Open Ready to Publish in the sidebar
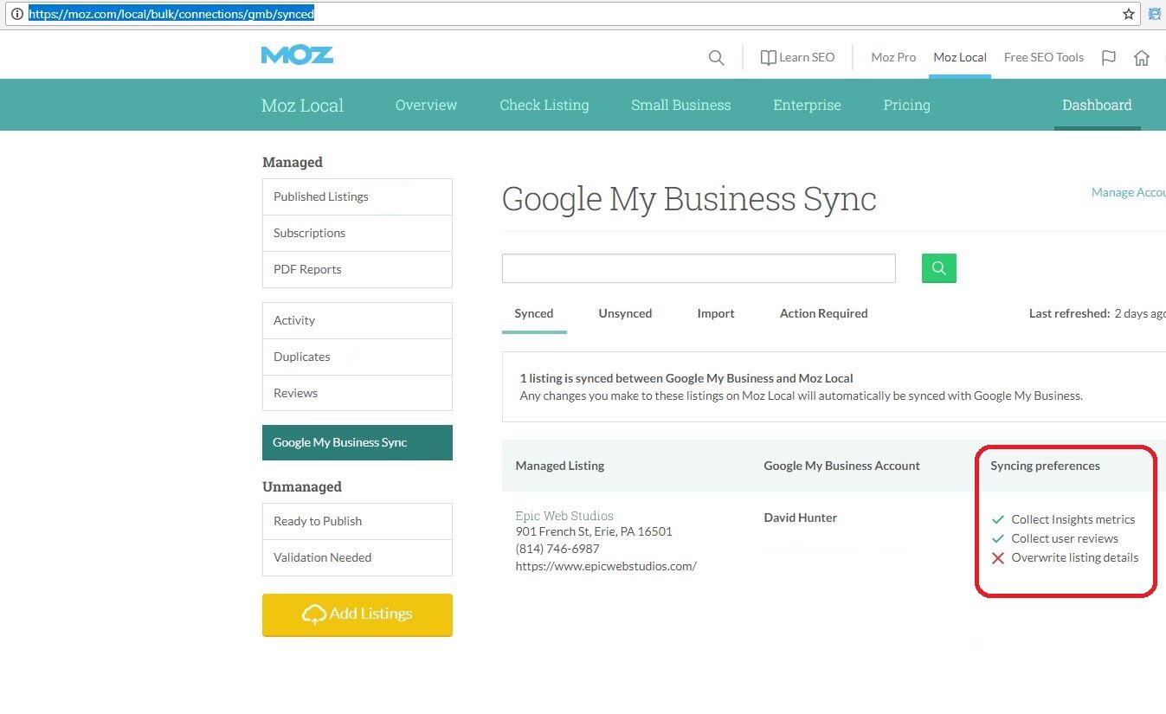 click(x=358, y=521)
